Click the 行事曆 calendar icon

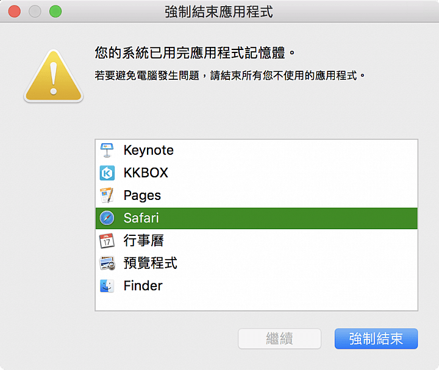[107, 241]
